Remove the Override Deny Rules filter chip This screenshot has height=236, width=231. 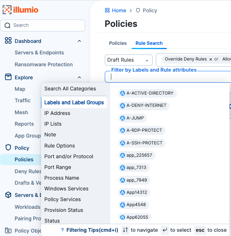pos(210,59)
